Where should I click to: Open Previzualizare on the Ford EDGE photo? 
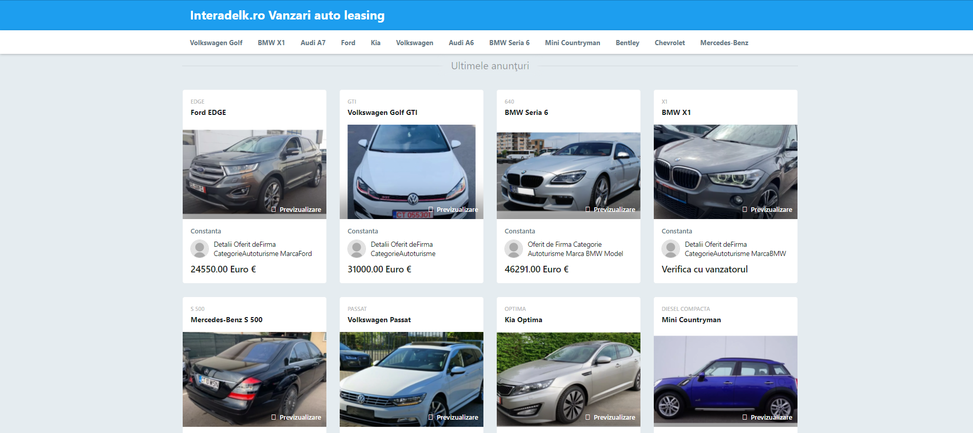[296, 209]
